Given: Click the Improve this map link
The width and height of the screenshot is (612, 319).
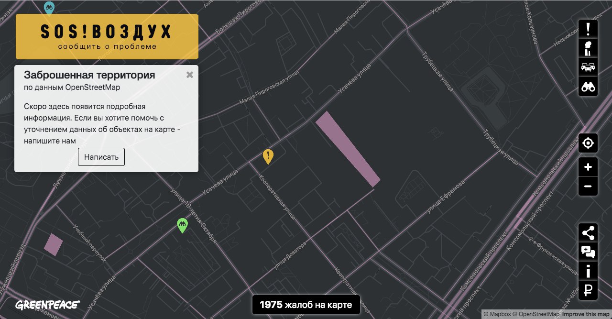Looking at the screenshot, I should point(586,314).
